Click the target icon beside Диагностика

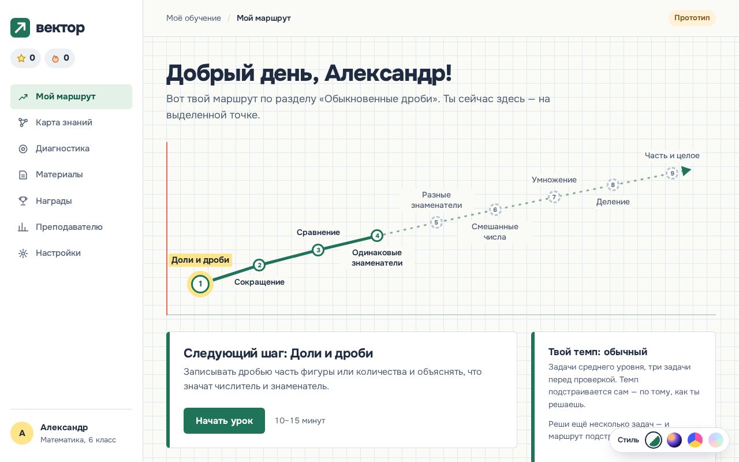pyautogui.click(x=23, y=149)
